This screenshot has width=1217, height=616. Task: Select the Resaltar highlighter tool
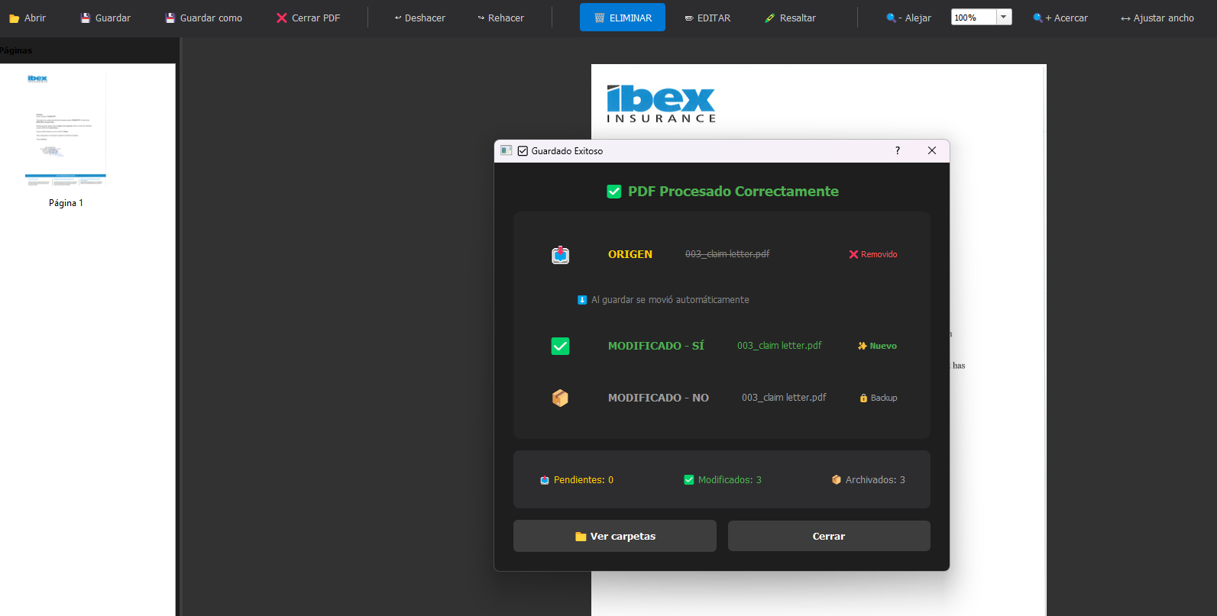pos(790,18)
